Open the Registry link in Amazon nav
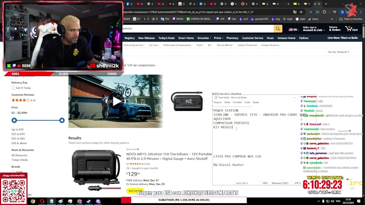This screenshot has width=365, height=205. 129,38
